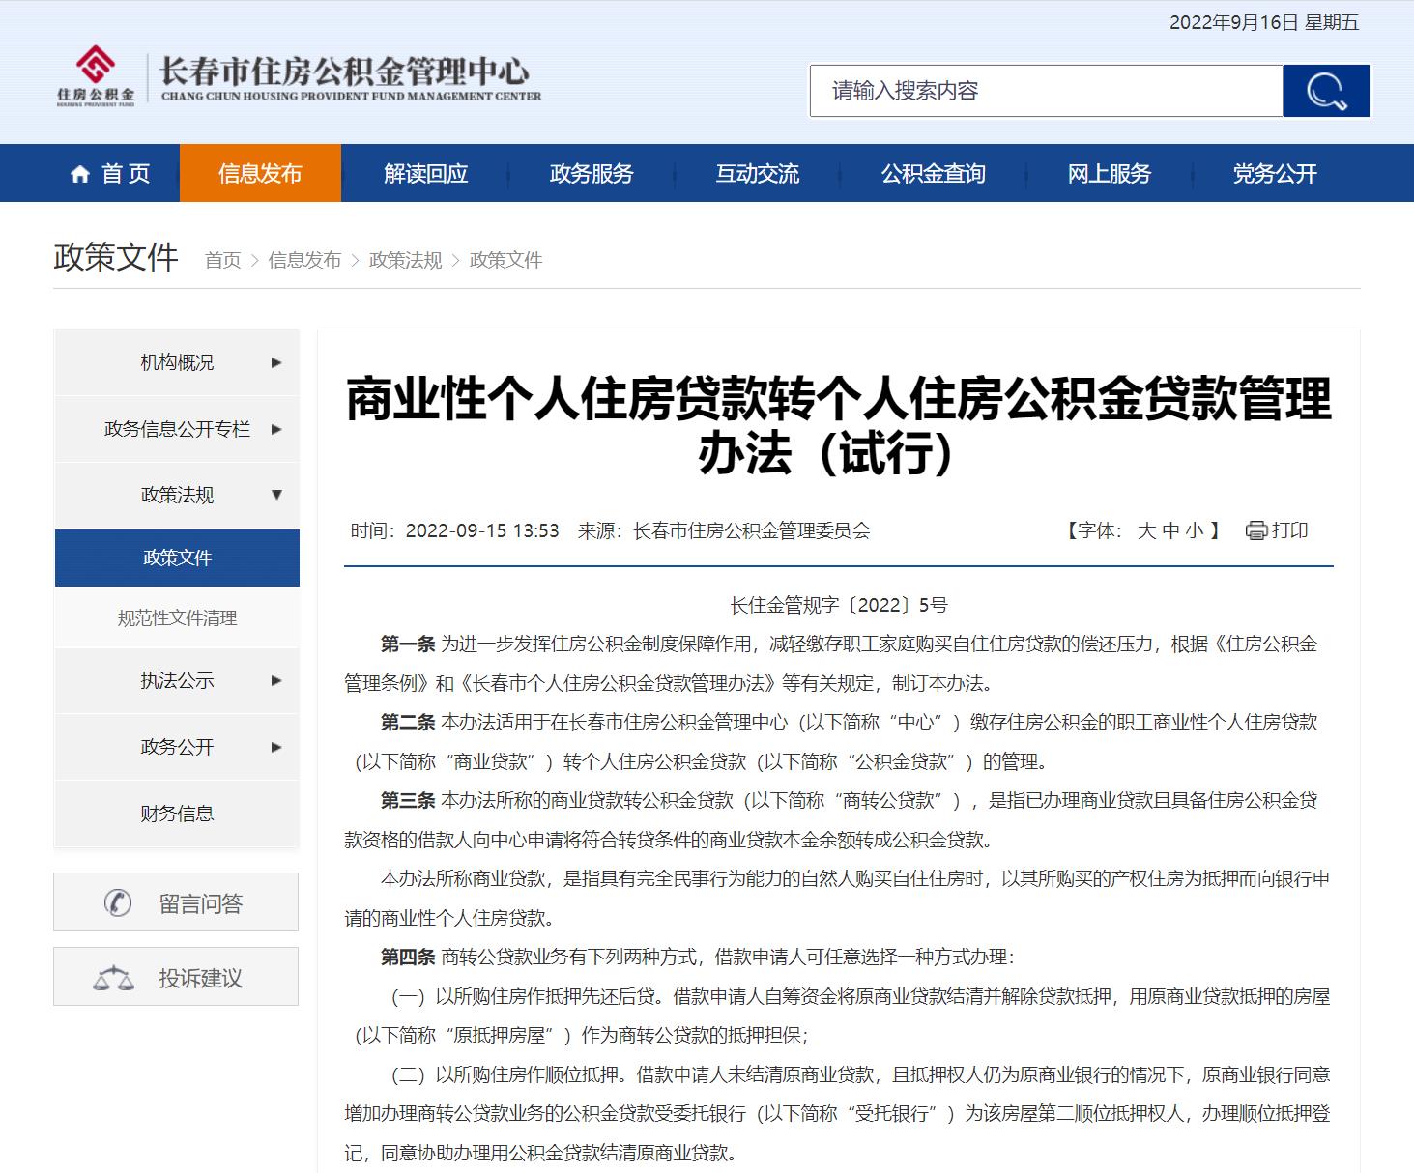Click the 长春市住房公积金管理中心 site title
This screenshot has height=1173, width=1414.
[x=351, y=76]
